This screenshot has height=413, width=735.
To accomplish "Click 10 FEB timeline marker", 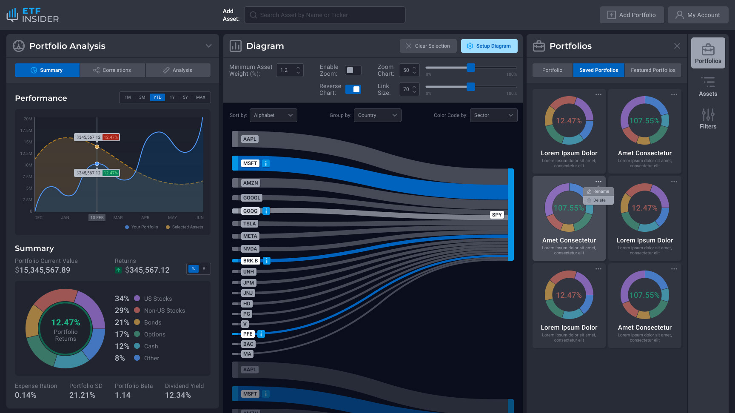I will click(97, 217).
